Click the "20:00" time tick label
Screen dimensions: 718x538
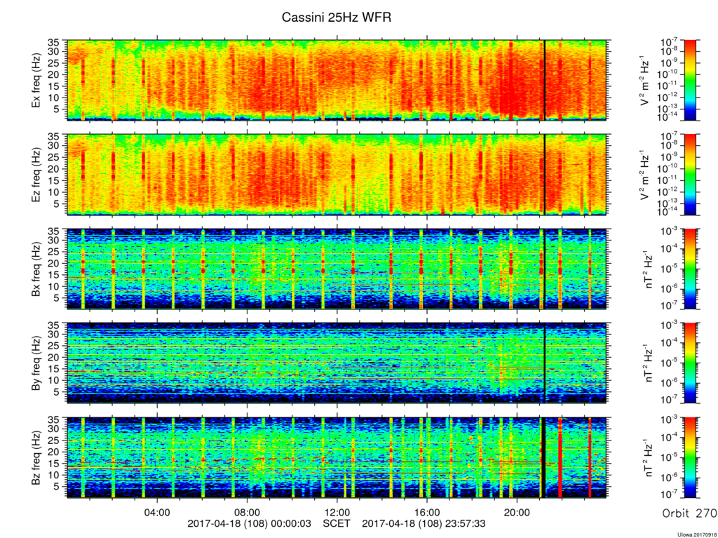coord(517,512)
